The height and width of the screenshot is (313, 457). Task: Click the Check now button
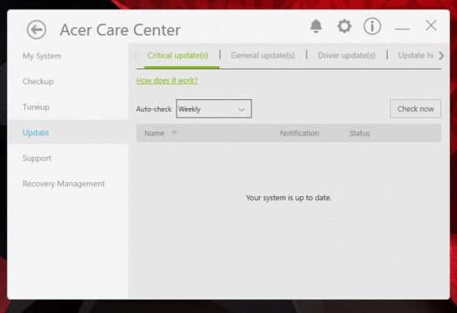[x=415, y=109]
